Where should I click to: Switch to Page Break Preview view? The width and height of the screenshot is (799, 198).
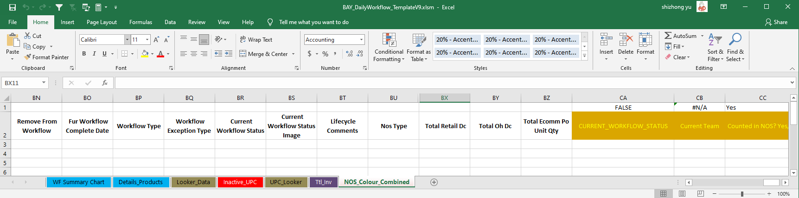701,194
